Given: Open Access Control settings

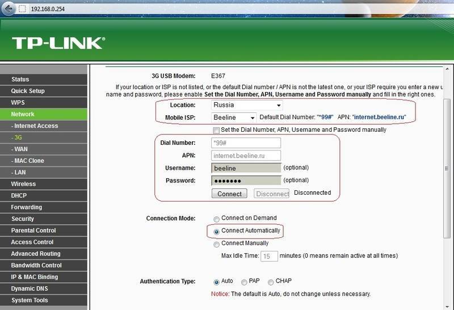Looking at the screenshot, I should [44, 242].
